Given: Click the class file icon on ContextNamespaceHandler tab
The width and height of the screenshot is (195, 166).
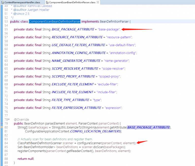Looking at the screenshot, I should click(x=2, y=2).
